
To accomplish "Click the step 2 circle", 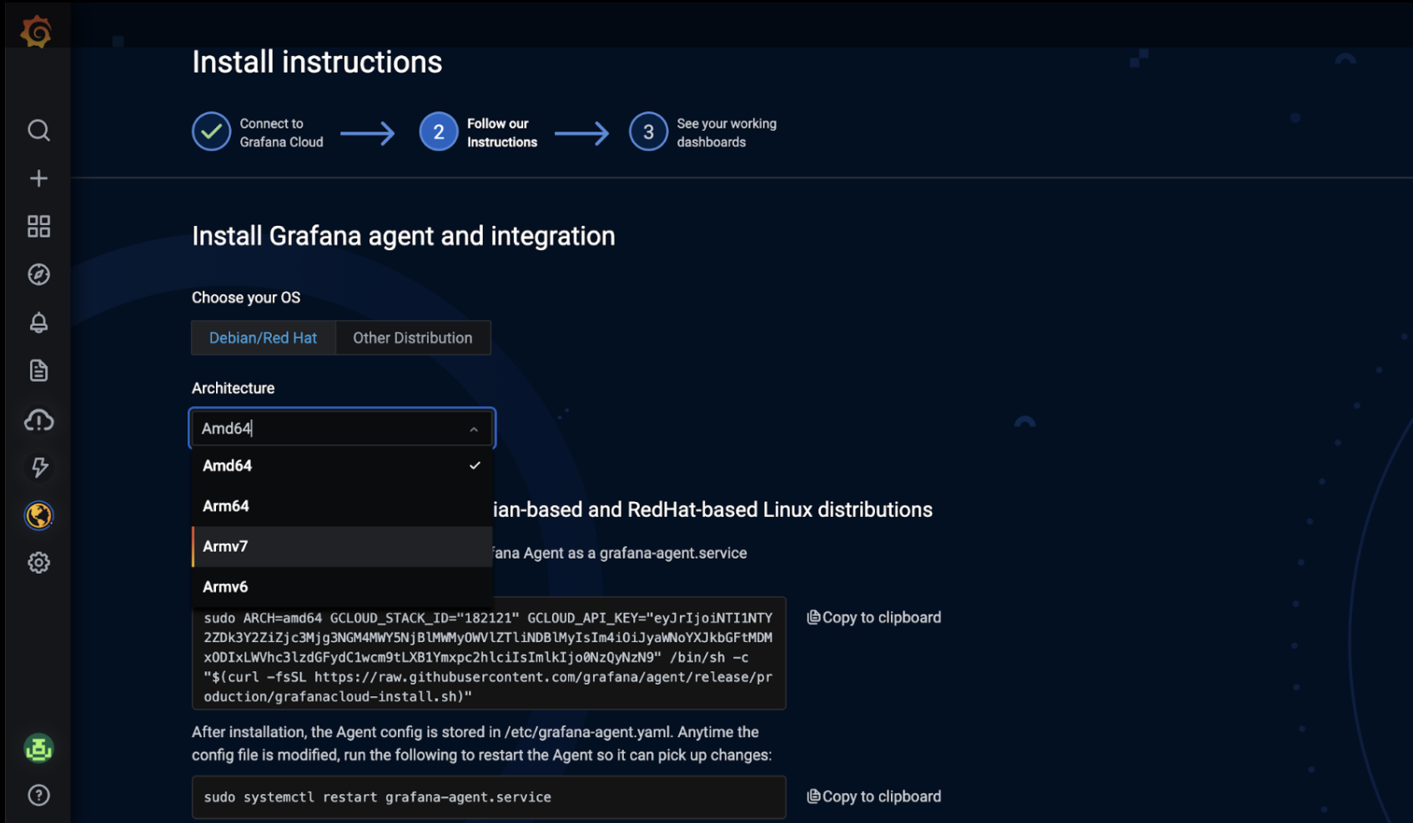I will [x=438, y=132].
